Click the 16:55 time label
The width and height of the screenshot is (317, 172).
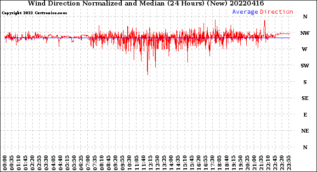[206, 163]
